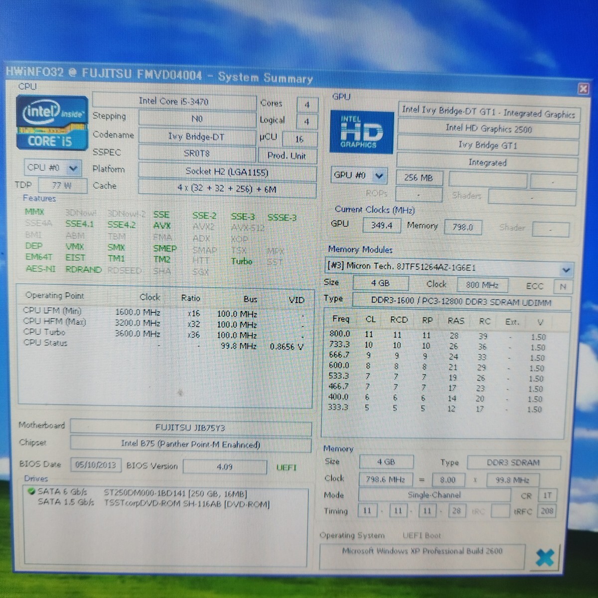This screenshot has width=598, height=598.
Task: Click the CPU LFM (Min) row
Action: [163, 312]
